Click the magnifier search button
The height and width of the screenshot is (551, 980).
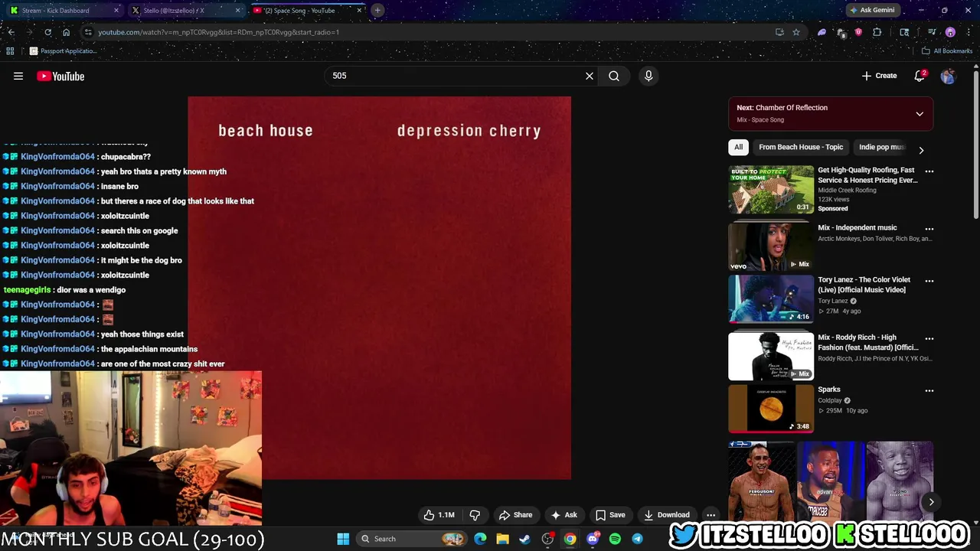coord(614,76)
